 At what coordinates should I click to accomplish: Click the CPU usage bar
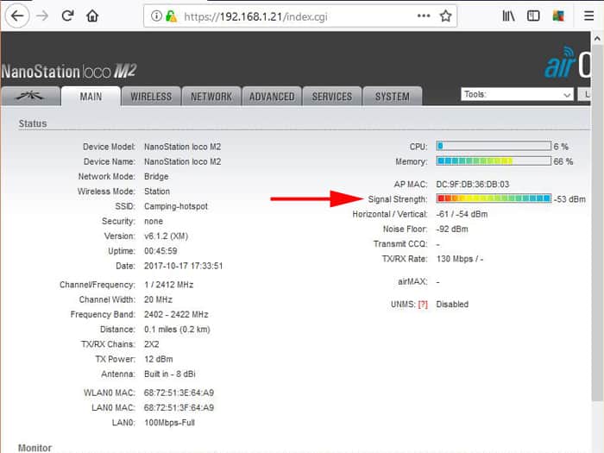tap(494, 146)
